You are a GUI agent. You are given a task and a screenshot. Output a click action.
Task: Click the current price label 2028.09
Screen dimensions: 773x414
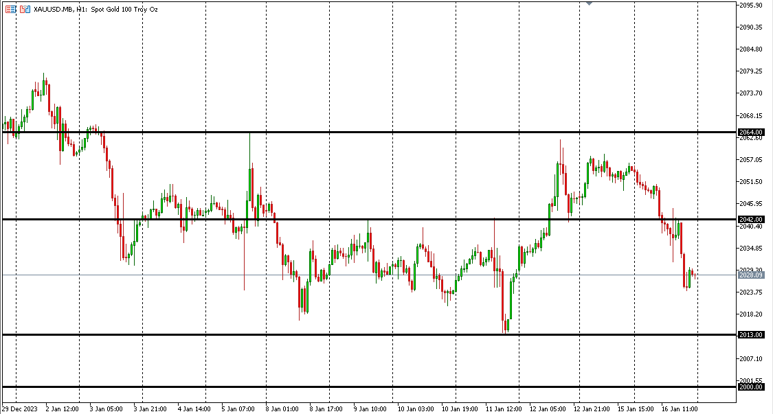(750, 275)
